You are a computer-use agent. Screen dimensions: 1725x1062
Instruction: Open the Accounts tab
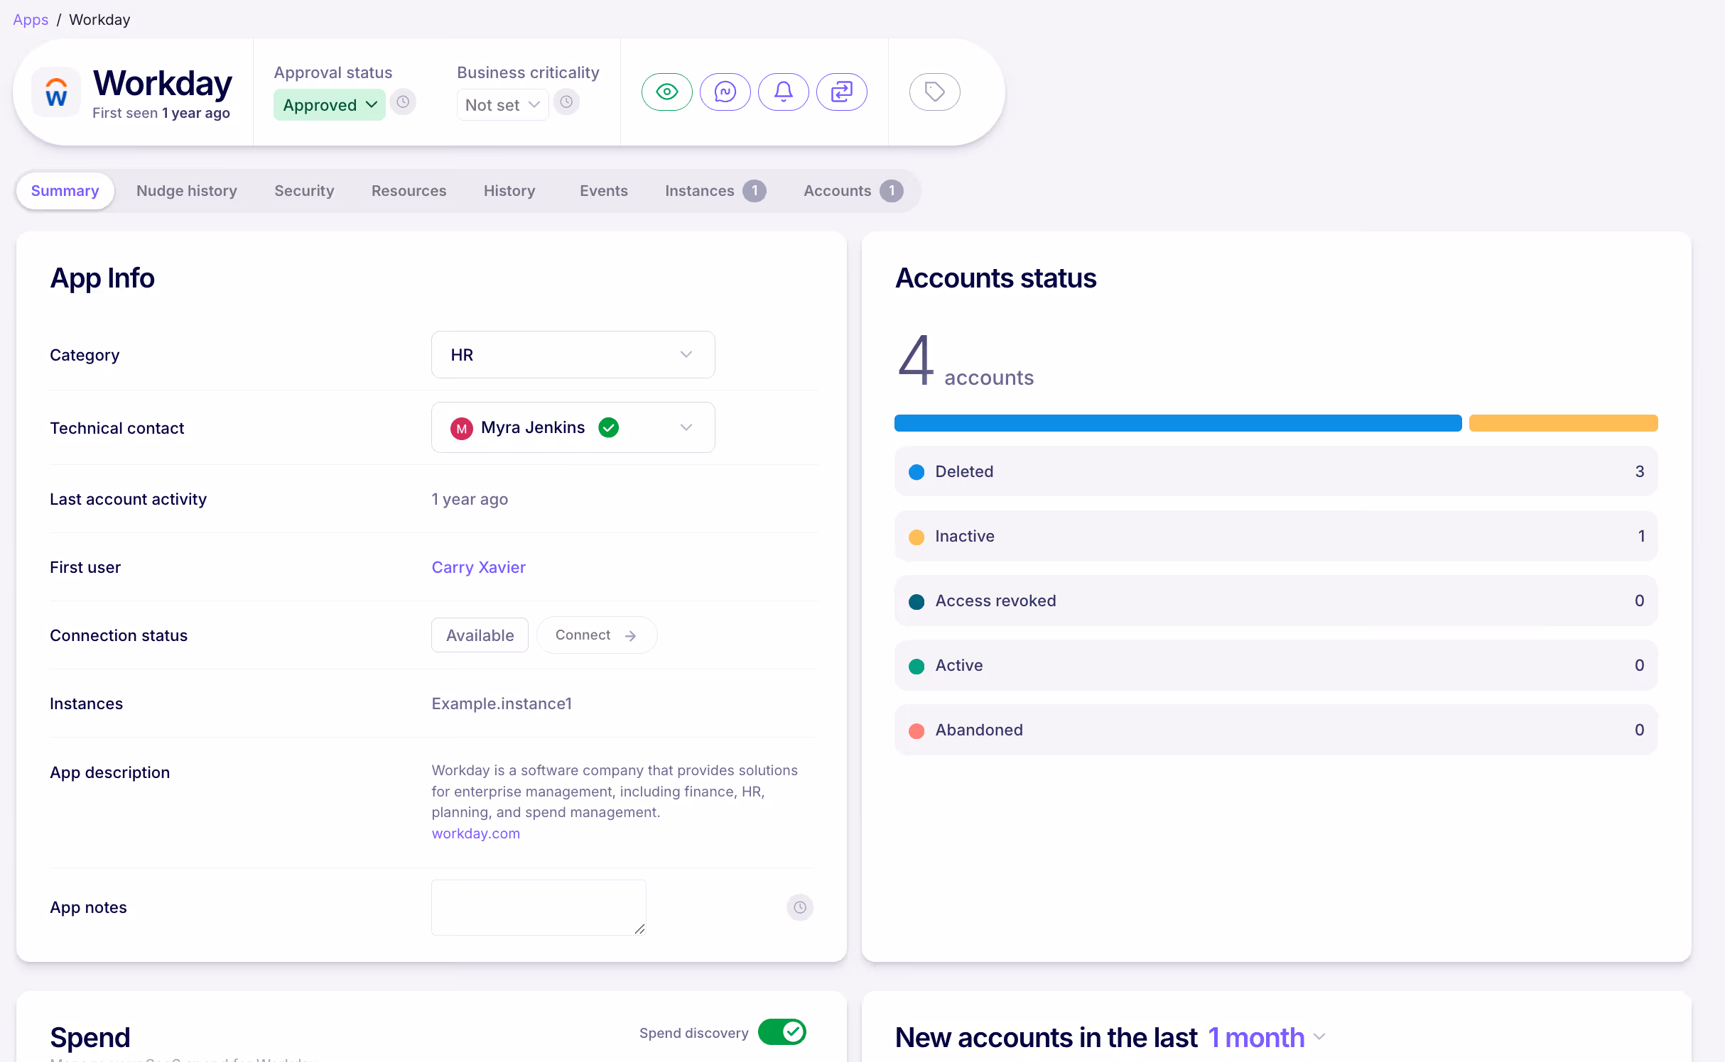pyautogui.click(x=838, y=190)
